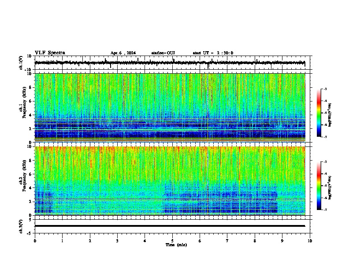The image size is (349, 270).
Task: Click the "-7" label on ch.2 color bar
Action: 325,210
